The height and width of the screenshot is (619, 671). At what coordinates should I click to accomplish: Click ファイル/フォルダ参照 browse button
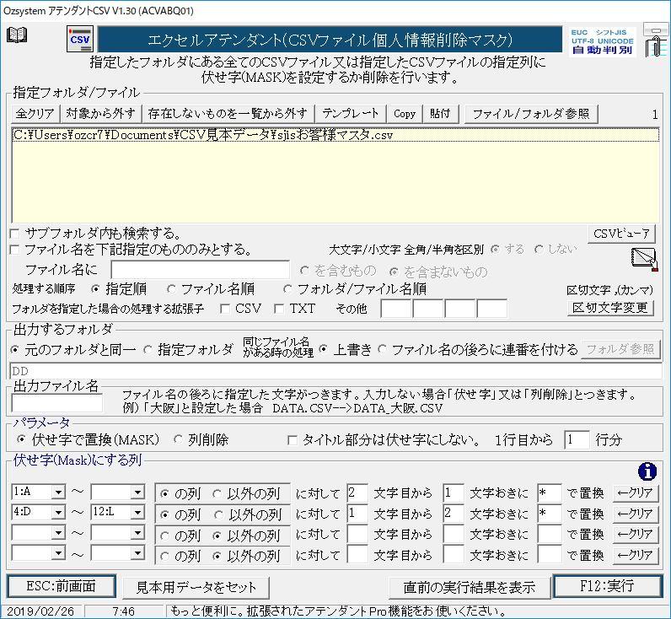click(531, 114)
